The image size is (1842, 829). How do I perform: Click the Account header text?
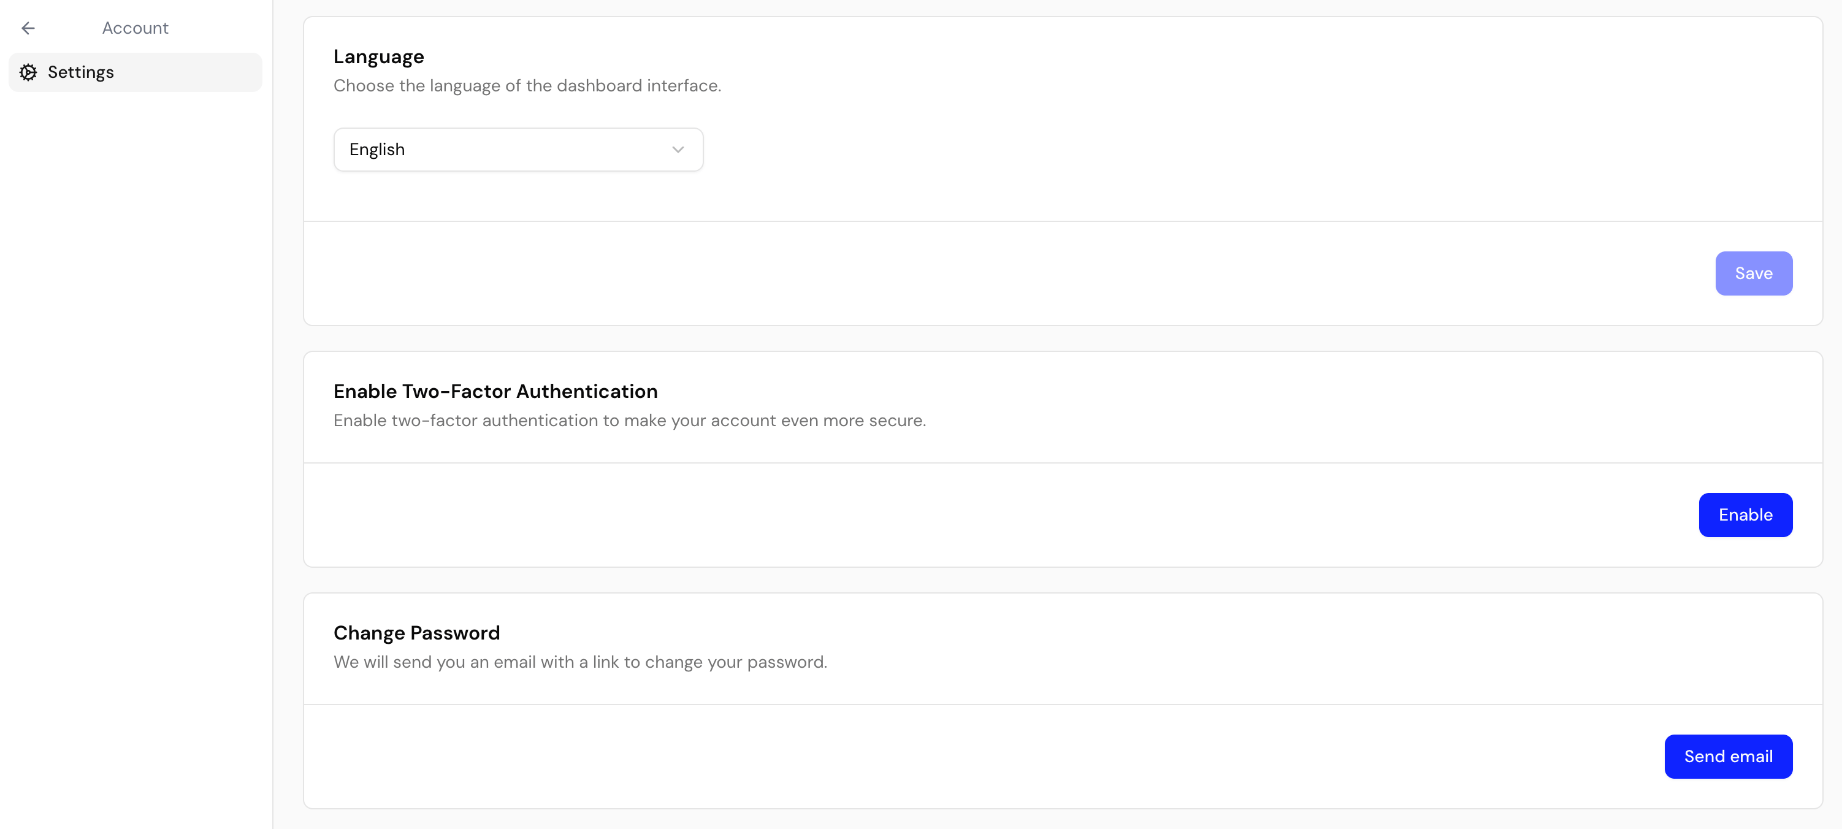(135, 28)
